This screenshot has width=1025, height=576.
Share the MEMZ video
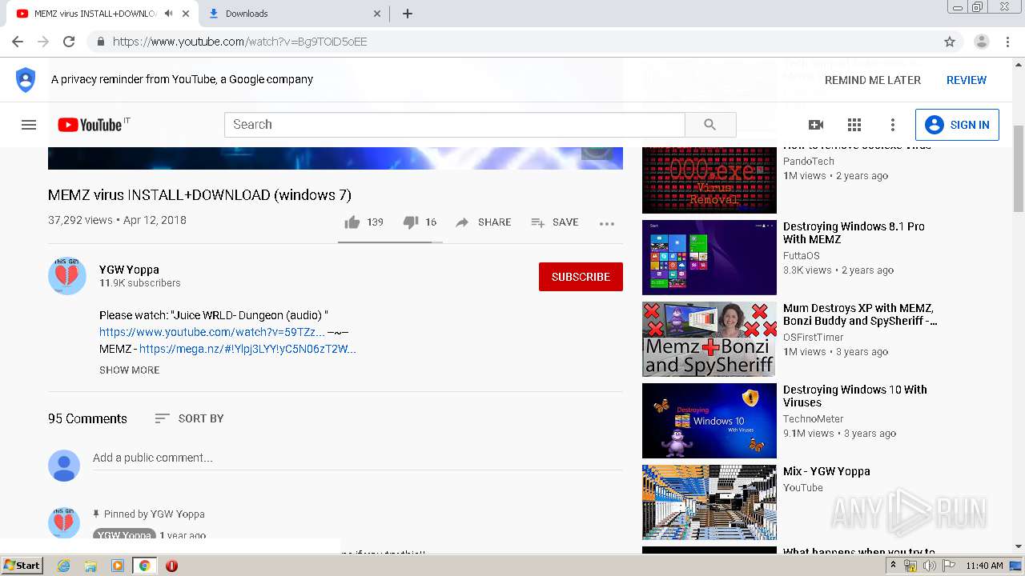coord(483,222)
